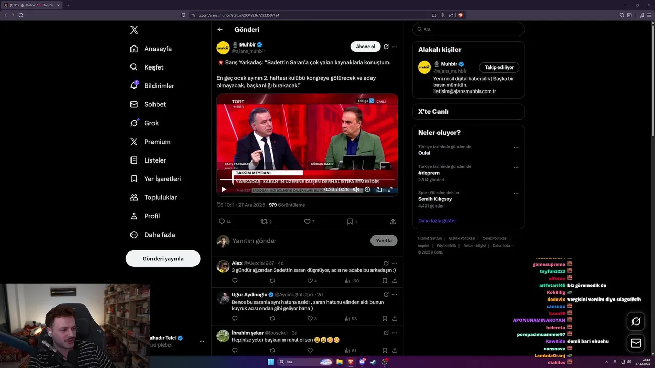Open Keşfet explore page
Screen dimensions: 655x368
(147, 67)
